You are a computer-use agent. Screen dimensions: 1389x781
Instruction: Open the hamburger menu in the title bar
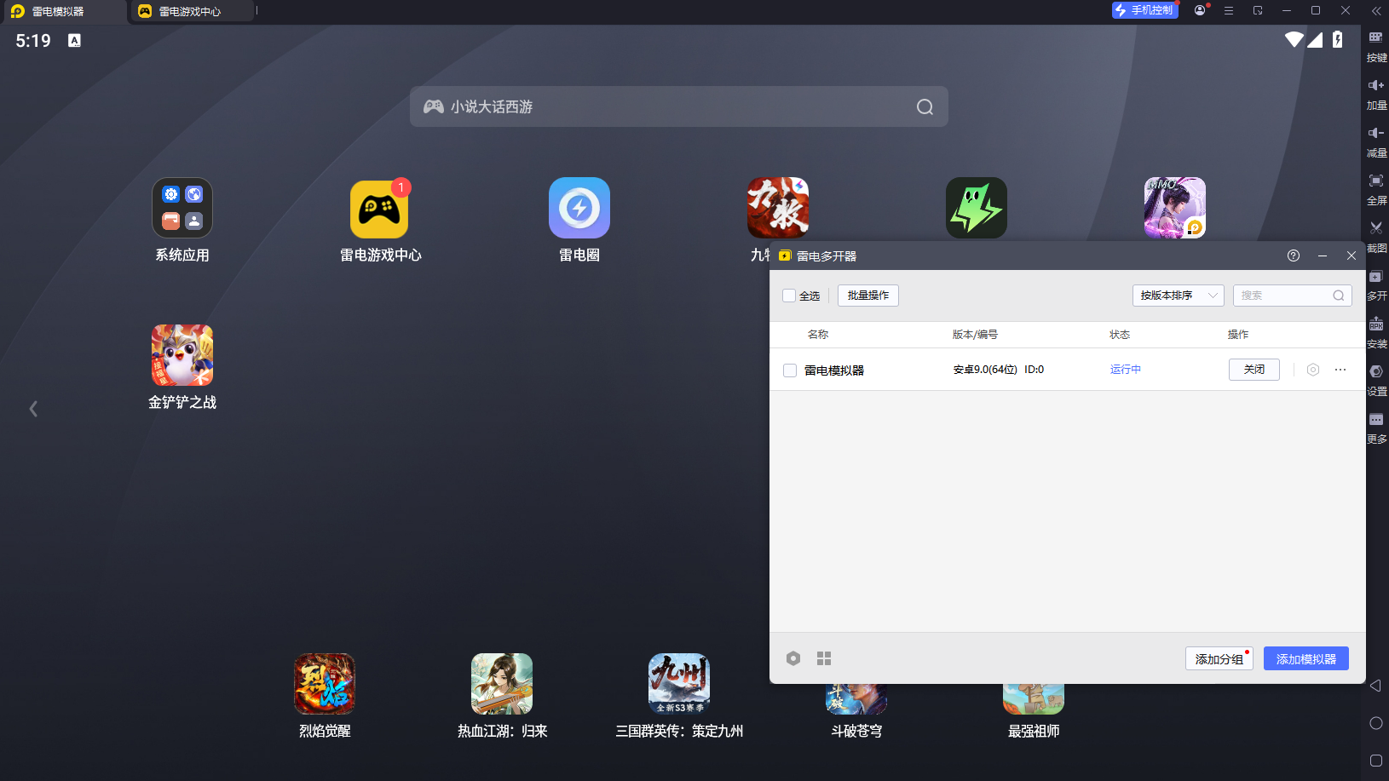tap(1229, 10)
